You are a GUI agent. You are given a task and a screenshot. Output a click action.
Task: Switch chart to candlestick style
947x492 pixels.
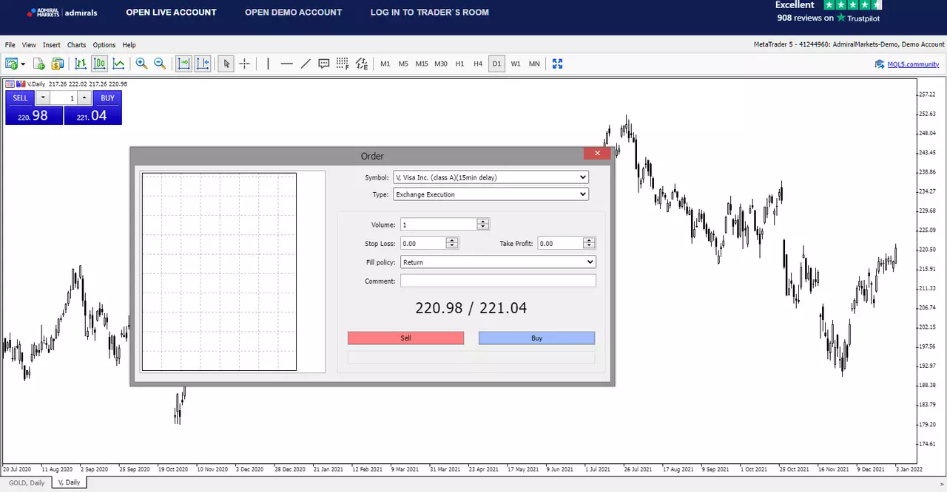(100, 64)
